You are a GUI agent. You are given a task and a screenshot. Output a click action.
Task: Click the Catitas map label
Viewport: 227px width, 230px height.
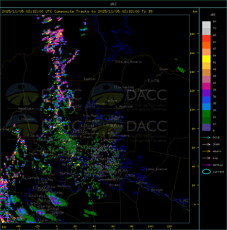tap(142, 183)
